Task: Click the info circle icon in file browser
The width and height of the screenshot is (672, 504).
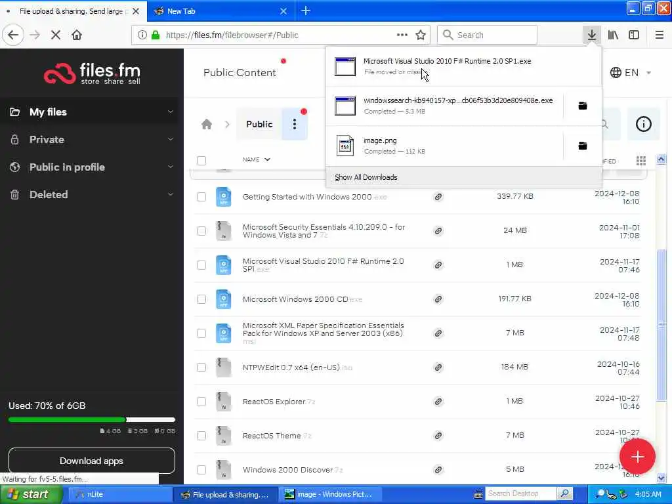Action: 643,124
